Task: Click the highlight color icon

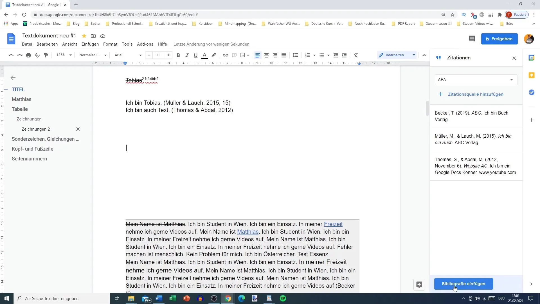Action: (x=214, y=55)
